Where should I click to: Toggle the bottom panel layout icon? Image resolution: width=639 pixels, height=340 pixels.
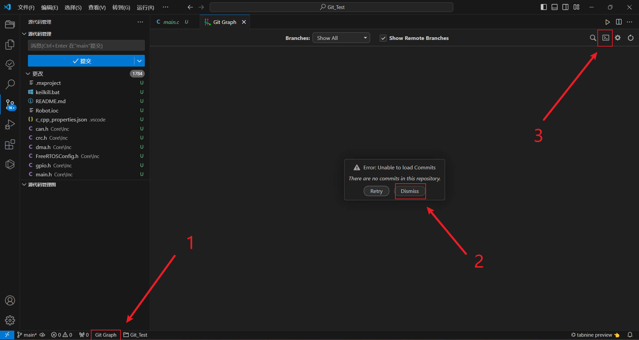pyautogui.click(x=554, y=7)
